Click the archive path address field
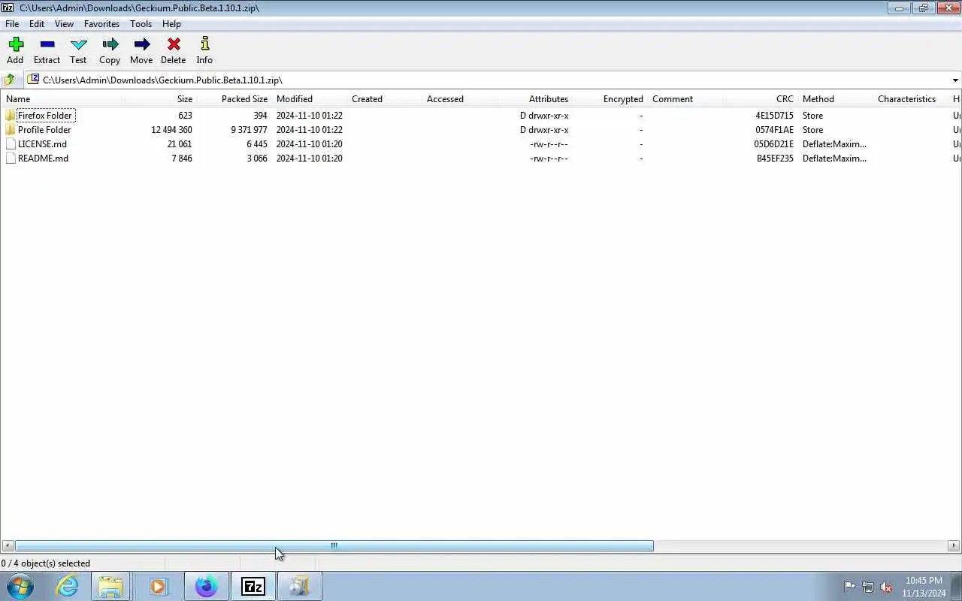 click(492, 80)
